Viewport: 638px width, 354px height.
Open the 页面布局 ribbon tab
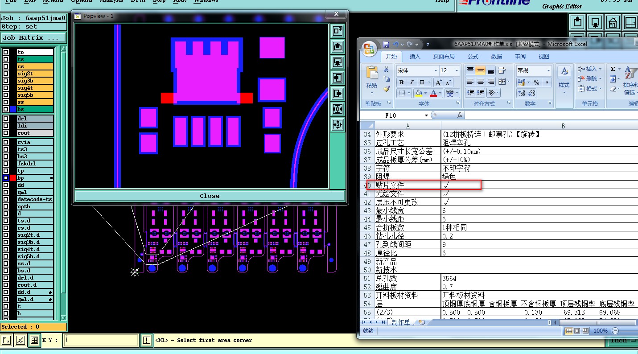pos(444,57)
